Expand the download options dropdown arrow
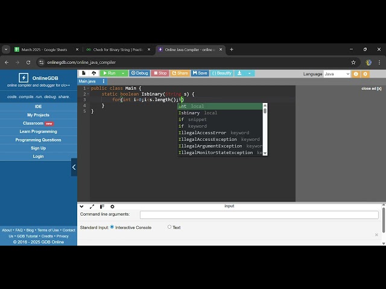The width and height of the screenshot is (386, 289). (249, 73)
